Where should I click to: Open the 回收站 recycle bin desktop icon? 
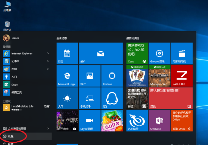tap(7, 26)
